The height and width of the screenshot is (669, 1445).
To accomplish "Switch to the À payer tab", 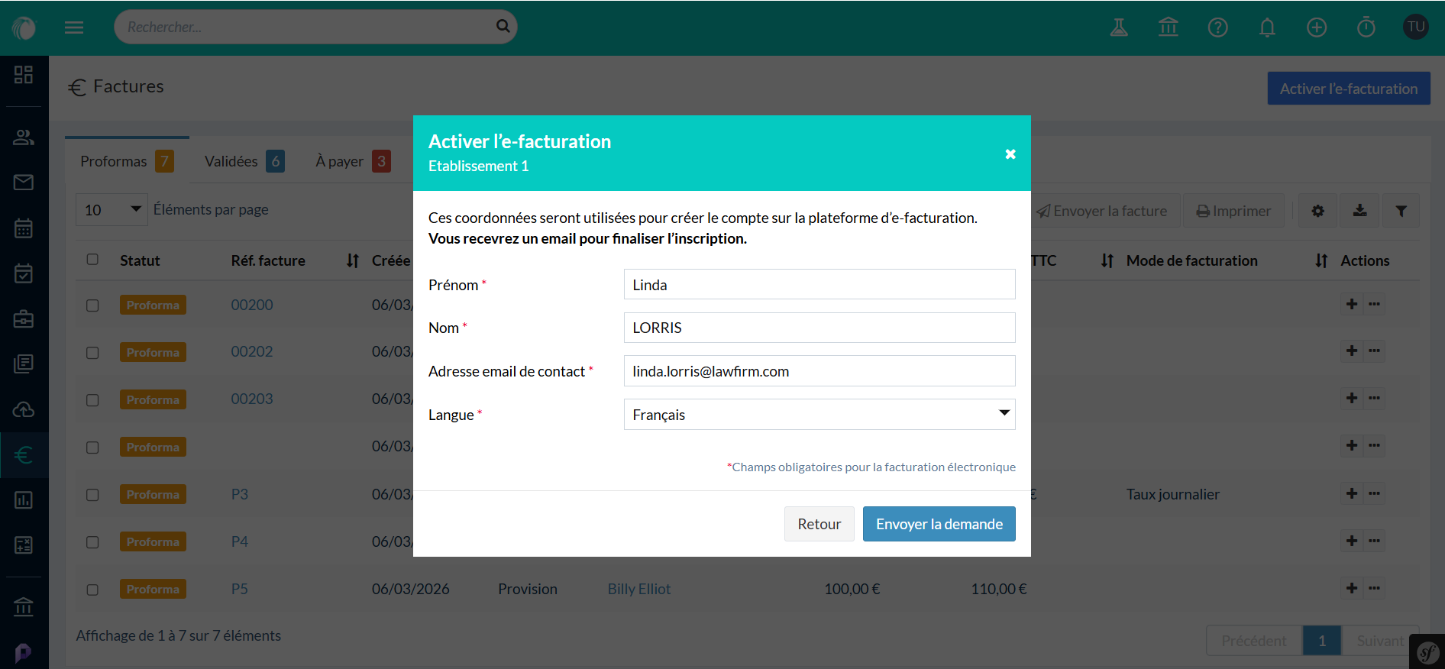I will pos(352,161).
